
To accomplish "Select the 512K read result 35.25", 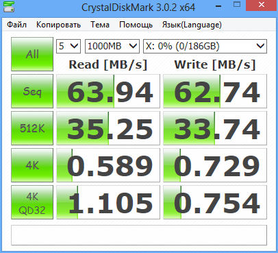I will [108, 128].
